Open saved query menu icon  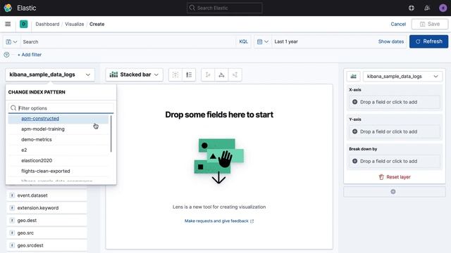11,42
